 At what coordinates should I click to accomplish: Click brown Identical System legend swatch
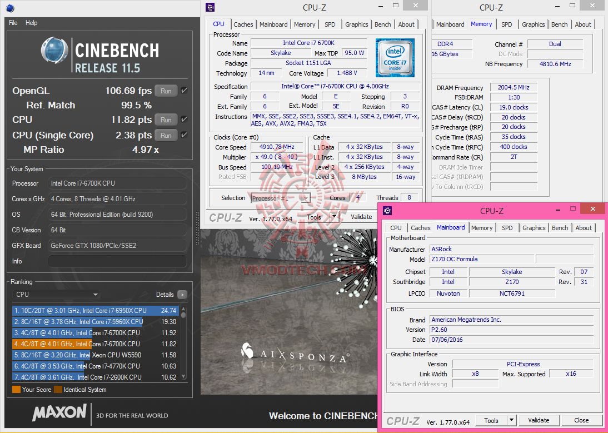tap(58, 390)
